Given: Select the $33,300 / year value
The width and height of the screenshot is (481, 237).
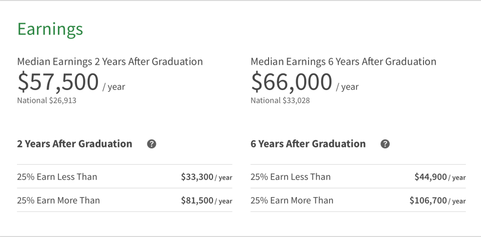Looking at the screenshot, I should click(x=207, y=177).
